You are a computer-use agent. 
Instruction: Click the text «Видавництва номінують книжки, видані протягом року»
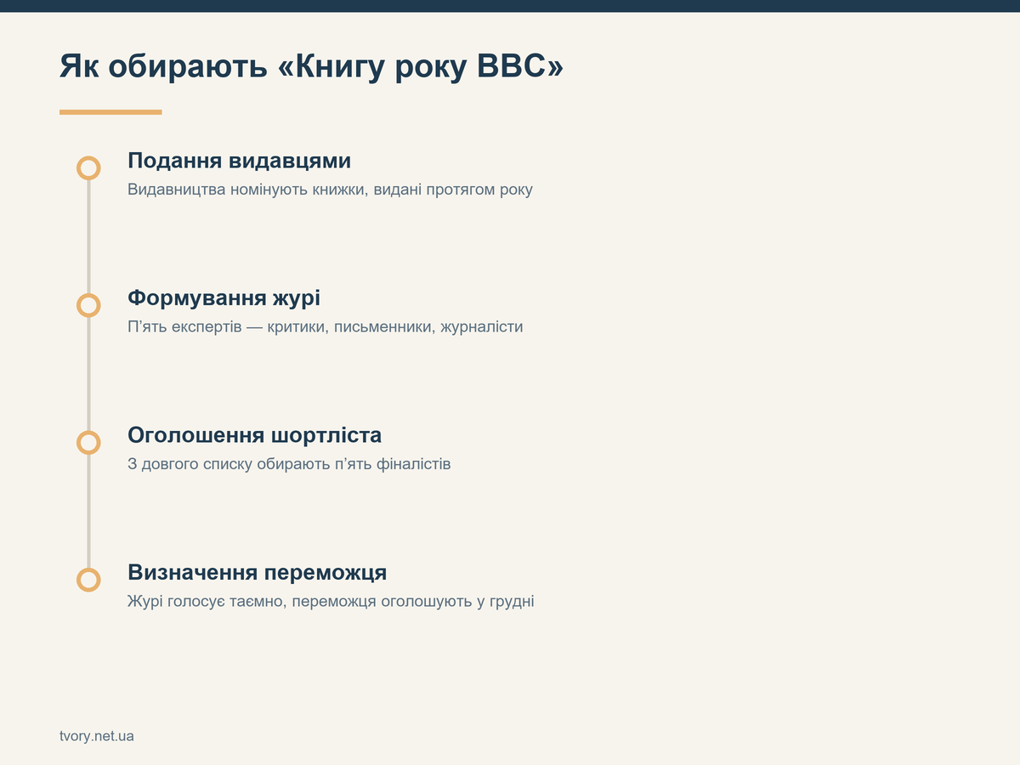tap(330, 190)
